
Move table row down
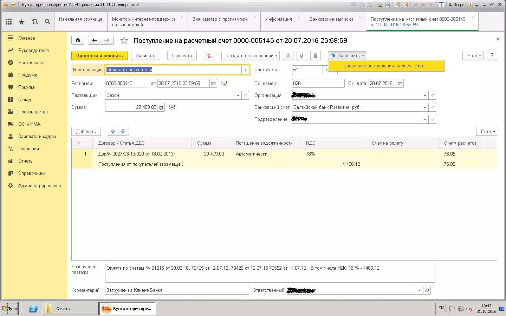[123, 131]
